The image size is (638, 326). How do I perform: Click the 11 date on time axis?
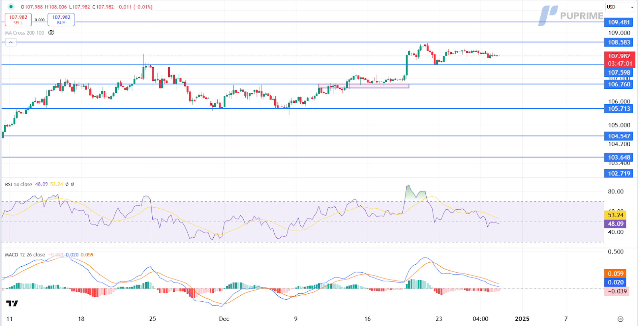pyautogui.click(x=10, y=319)
